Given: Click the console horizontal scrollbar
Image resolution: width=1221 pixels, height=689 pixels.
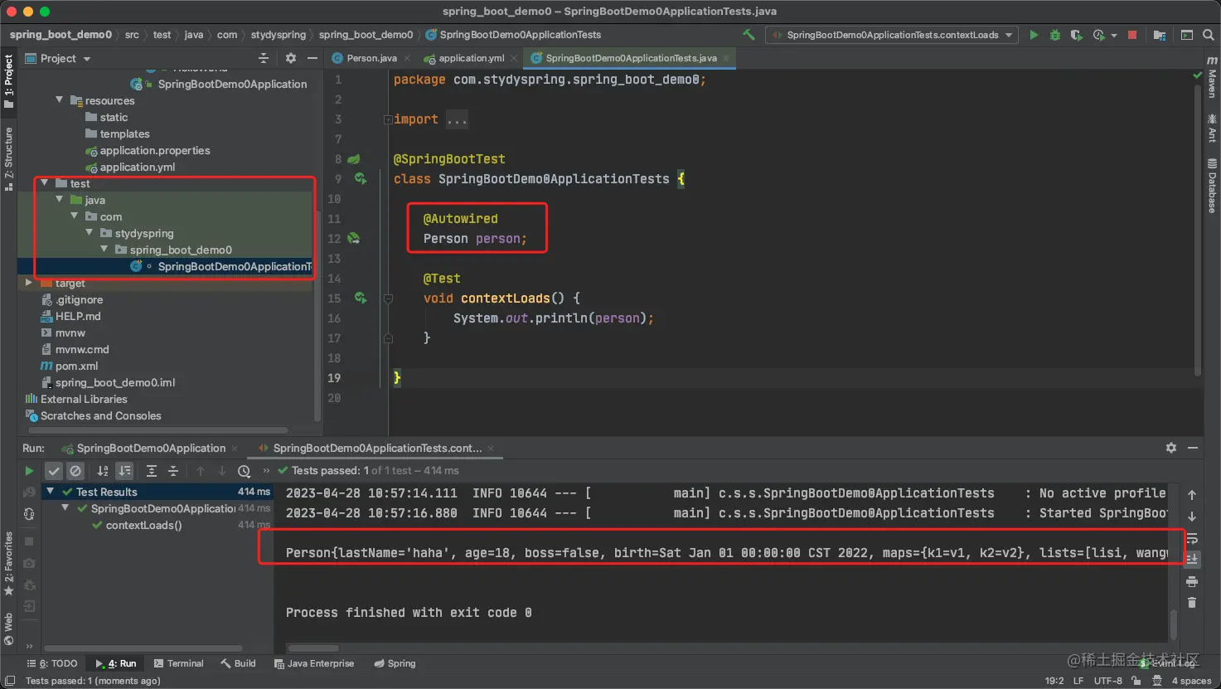Looking at the screenshot, I should click(313, 648).
